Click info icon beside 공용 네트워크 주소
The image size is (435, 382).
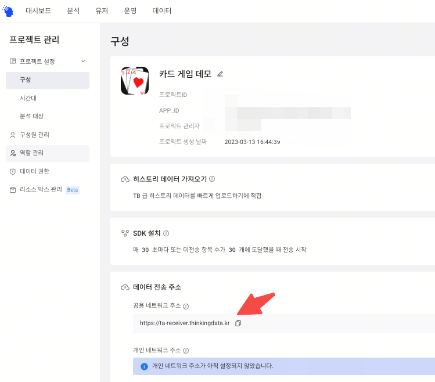(186, 306)
